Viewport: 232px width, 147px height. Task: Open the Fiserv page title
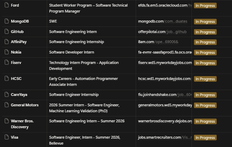16,63
